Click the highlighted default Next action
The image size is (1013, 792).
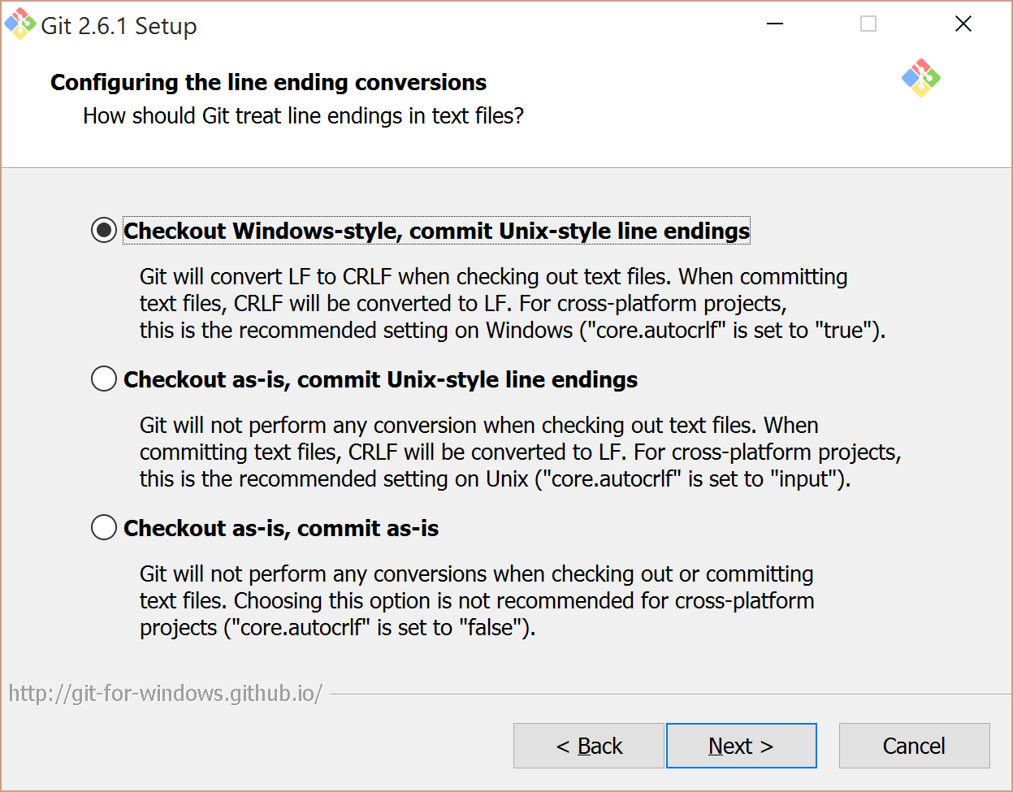tap(740, 745)
